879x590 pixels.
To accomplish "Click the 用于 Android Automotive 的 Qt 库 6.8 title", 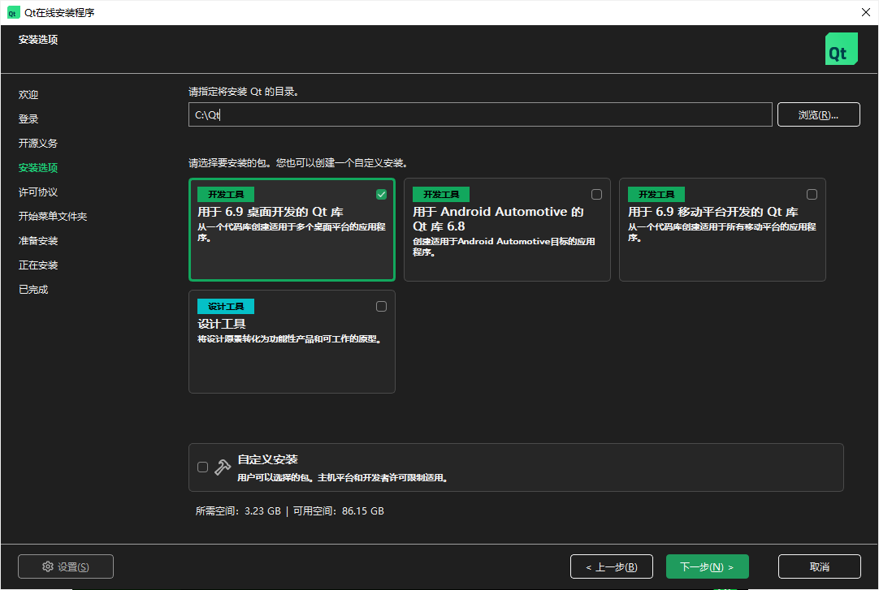I will pyautogui.click(x=498, y=219).
